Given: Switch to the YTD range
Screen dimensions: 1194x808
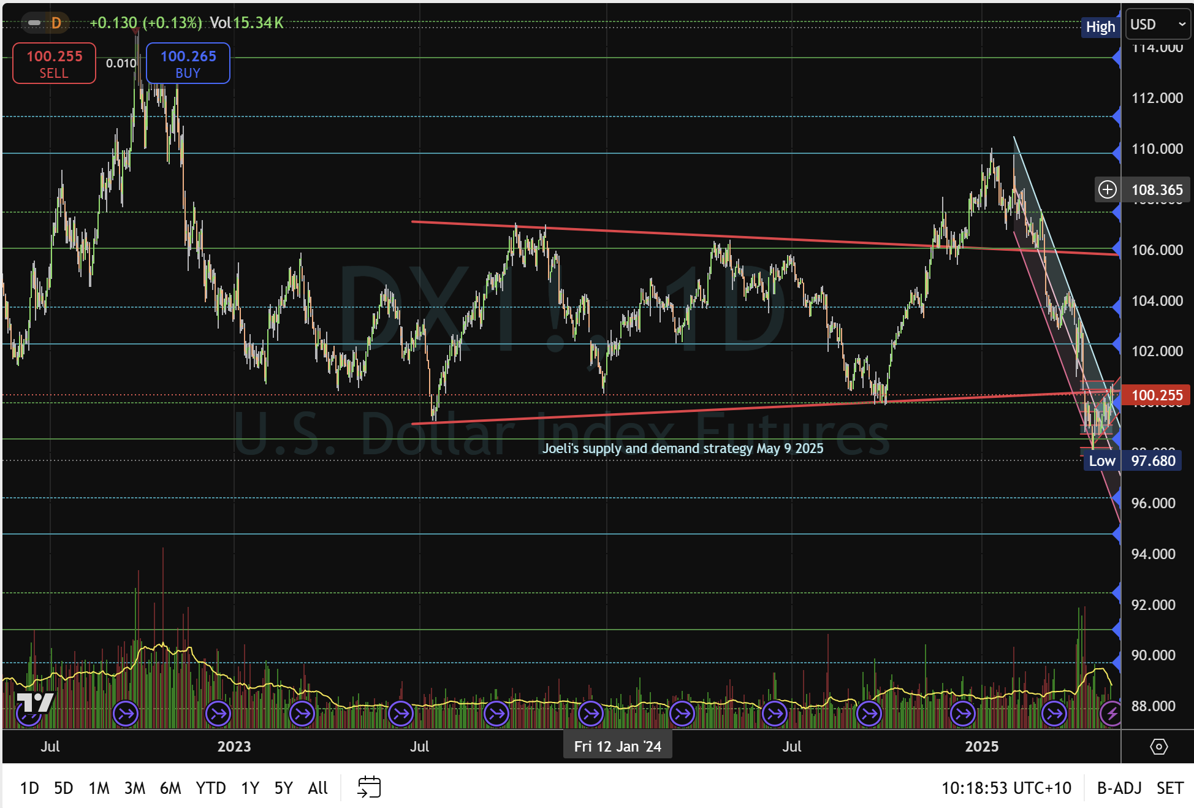Looking at the screenshot, I should tap(211, 788).
